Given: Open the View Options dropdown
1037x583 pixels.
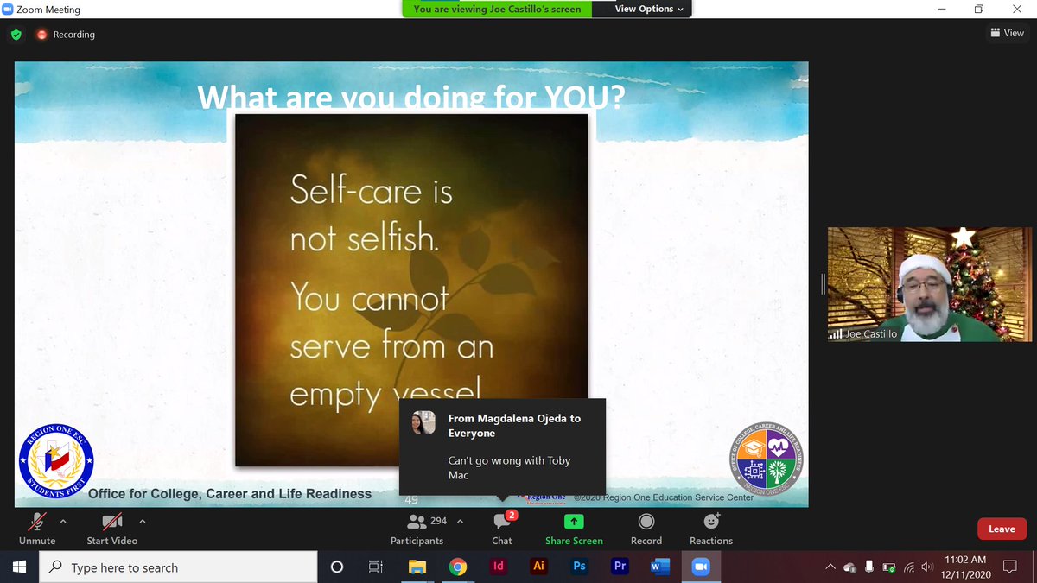Looking at the screenshot, I should (x=648, y=9).
